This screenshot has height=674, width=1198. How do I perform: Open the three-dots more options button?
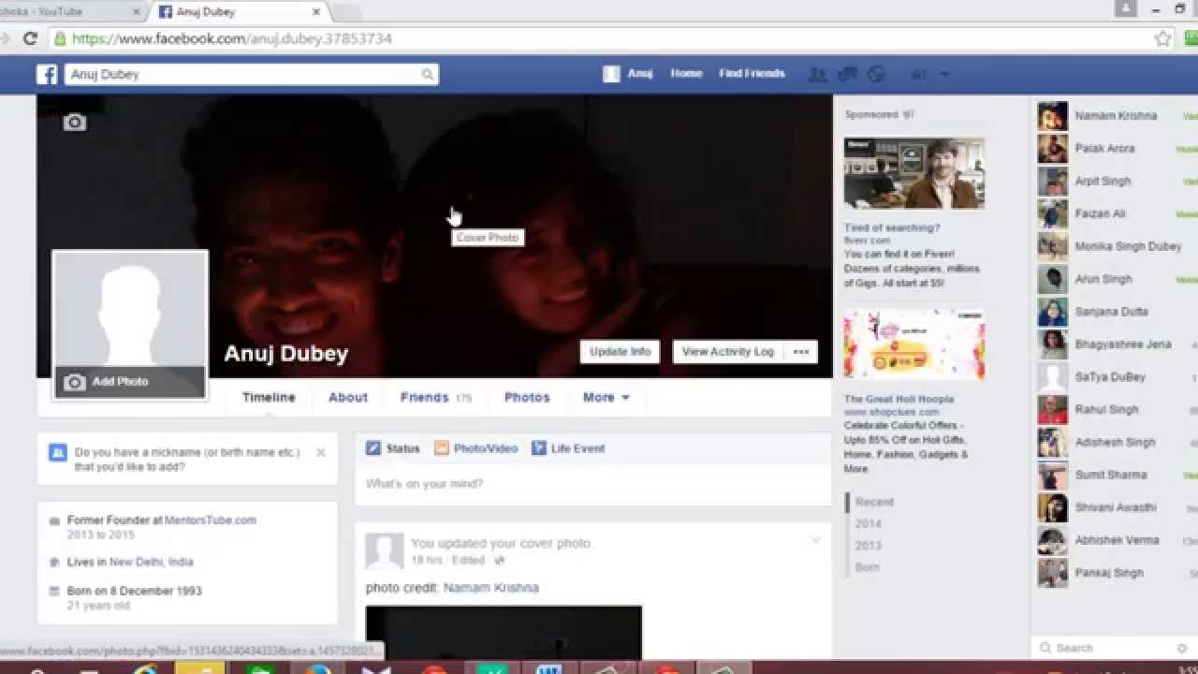[800, 352]
